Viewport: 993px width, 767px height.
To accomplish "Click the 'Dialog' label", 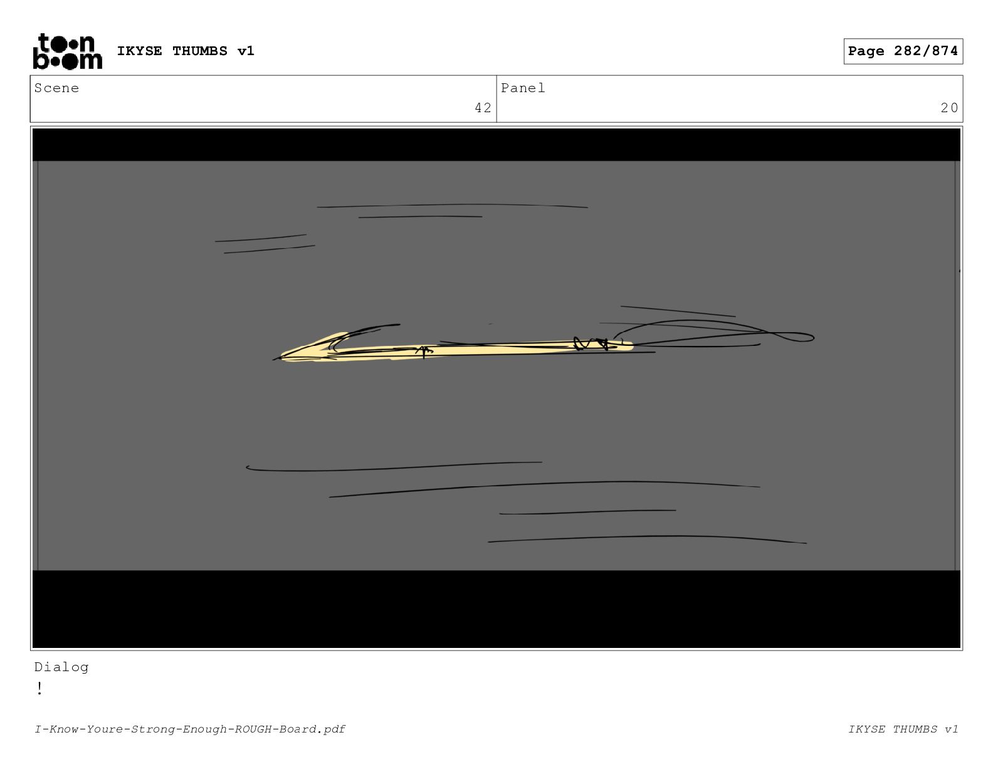I will click(x=61, y=667).
